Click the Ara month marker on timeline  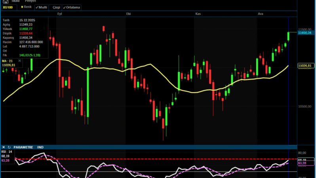260,14
